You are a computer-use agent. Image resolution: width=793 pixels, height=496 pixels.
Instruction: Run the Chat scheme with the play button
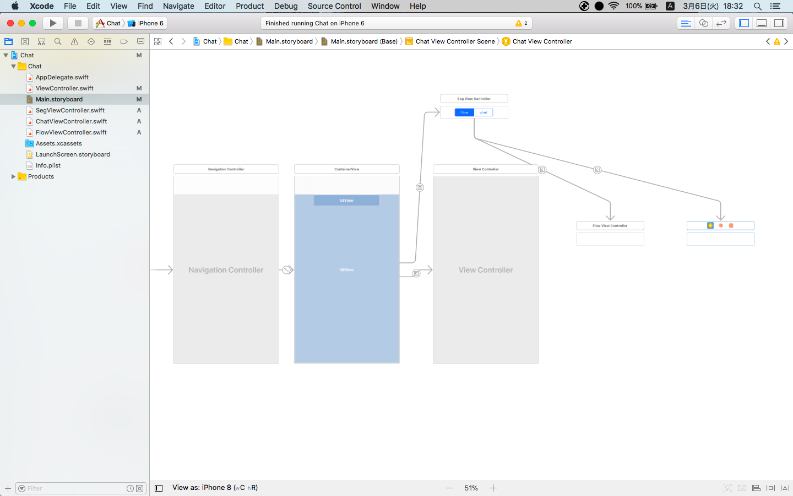click(x=53, y=23)
